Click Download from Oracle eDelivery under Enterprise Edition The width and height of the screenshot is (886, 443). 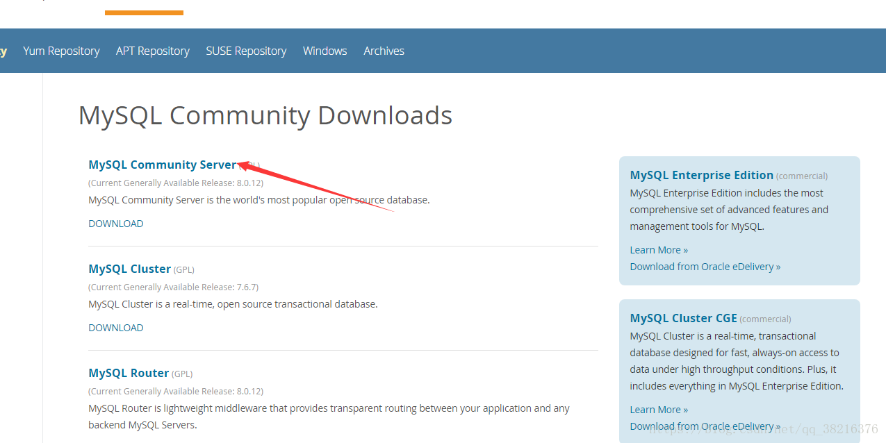tap(705, 267)
